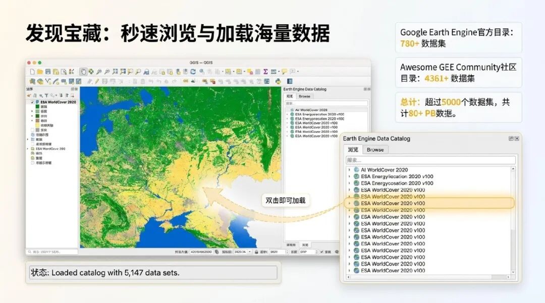Open the messages log icon in status bar
The height and width of the screenshot is (303, 545).
(x=337, y=252)
